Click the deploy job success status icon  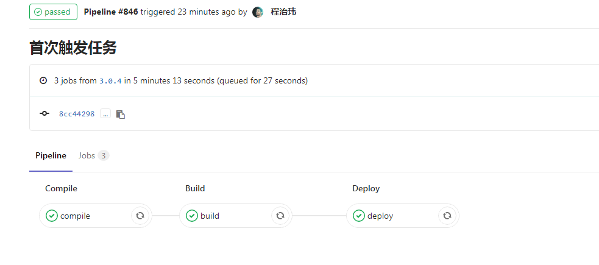pos(359,216)
